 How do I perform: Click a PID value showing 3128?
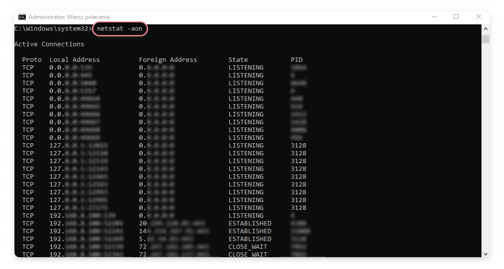coord(299,145)
